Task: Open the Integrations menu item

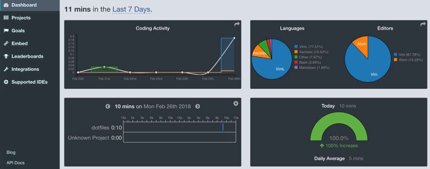Action: [x=25, y=69]
